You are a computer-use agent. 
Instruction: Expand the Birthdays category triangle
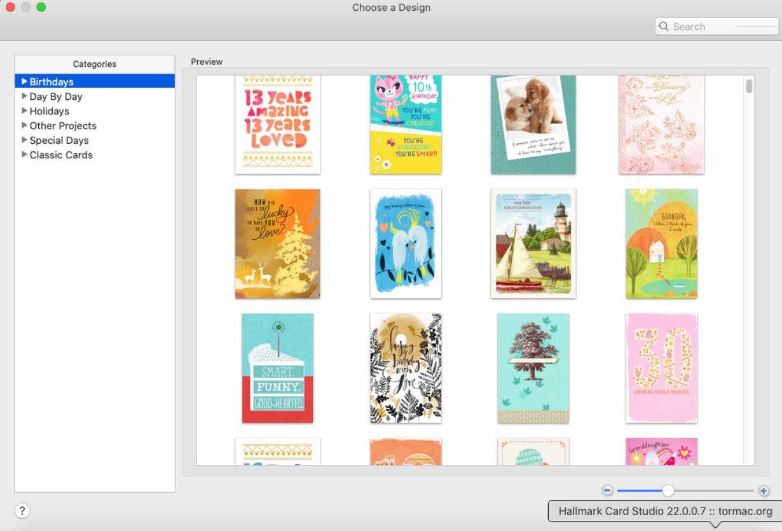24,81
